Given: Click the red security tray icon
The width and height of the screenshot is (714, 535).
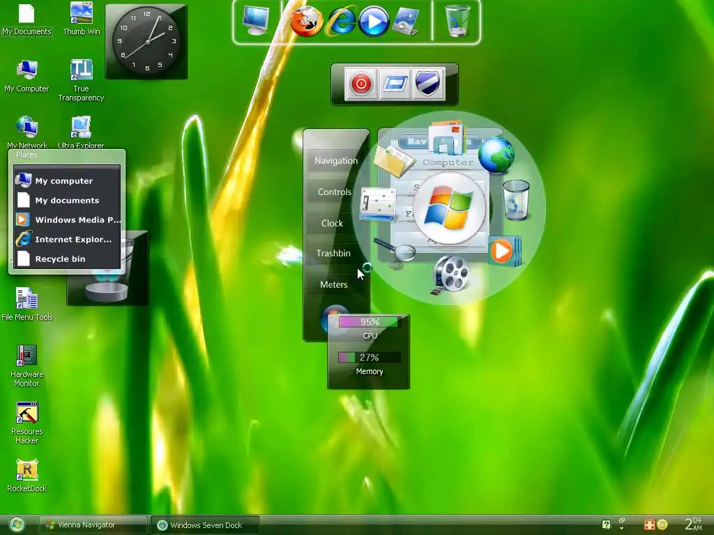Looking at the screenshot, I should coord(649,525).
